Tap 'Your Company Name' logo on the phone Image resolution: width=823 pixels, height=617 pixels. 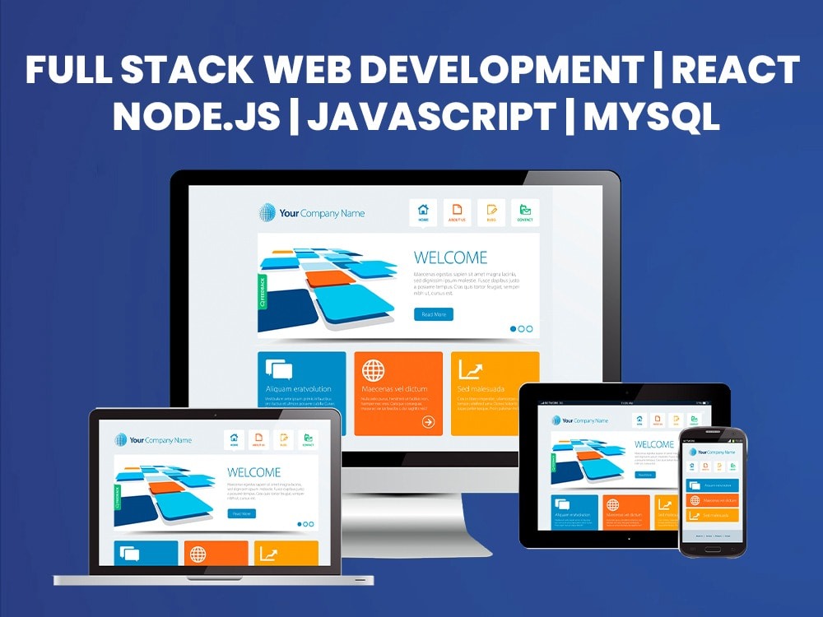(712, 452)
